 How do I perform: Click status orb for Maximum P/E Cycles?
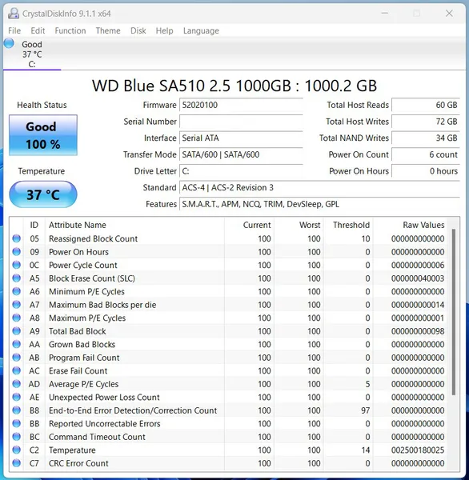[x=17, y=318]
